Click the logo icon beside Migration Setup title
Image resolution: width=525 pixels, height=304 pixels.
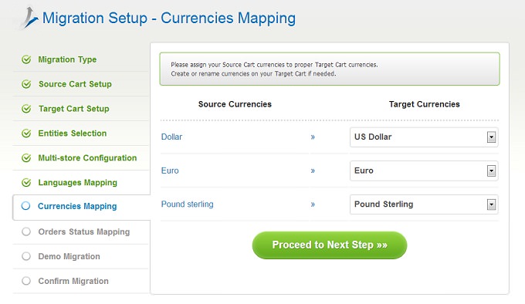tap(29, 18)
